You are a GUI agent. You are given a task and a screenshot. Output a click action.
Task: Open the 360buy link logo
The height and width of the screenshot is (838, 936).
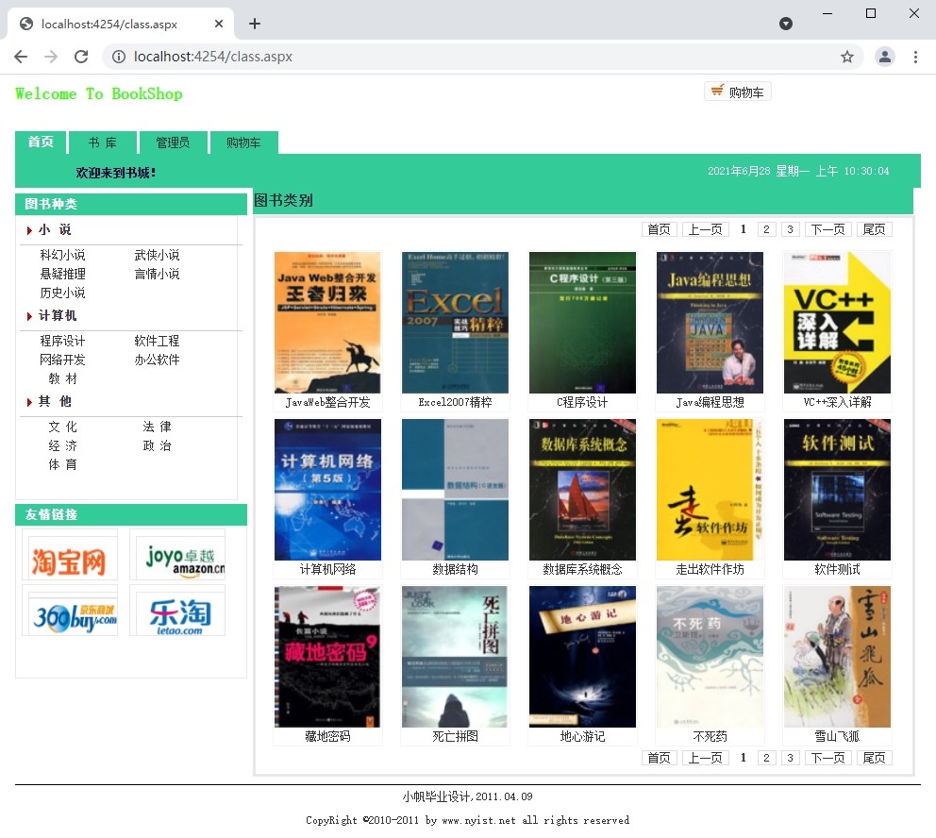(x=69, y=611)
